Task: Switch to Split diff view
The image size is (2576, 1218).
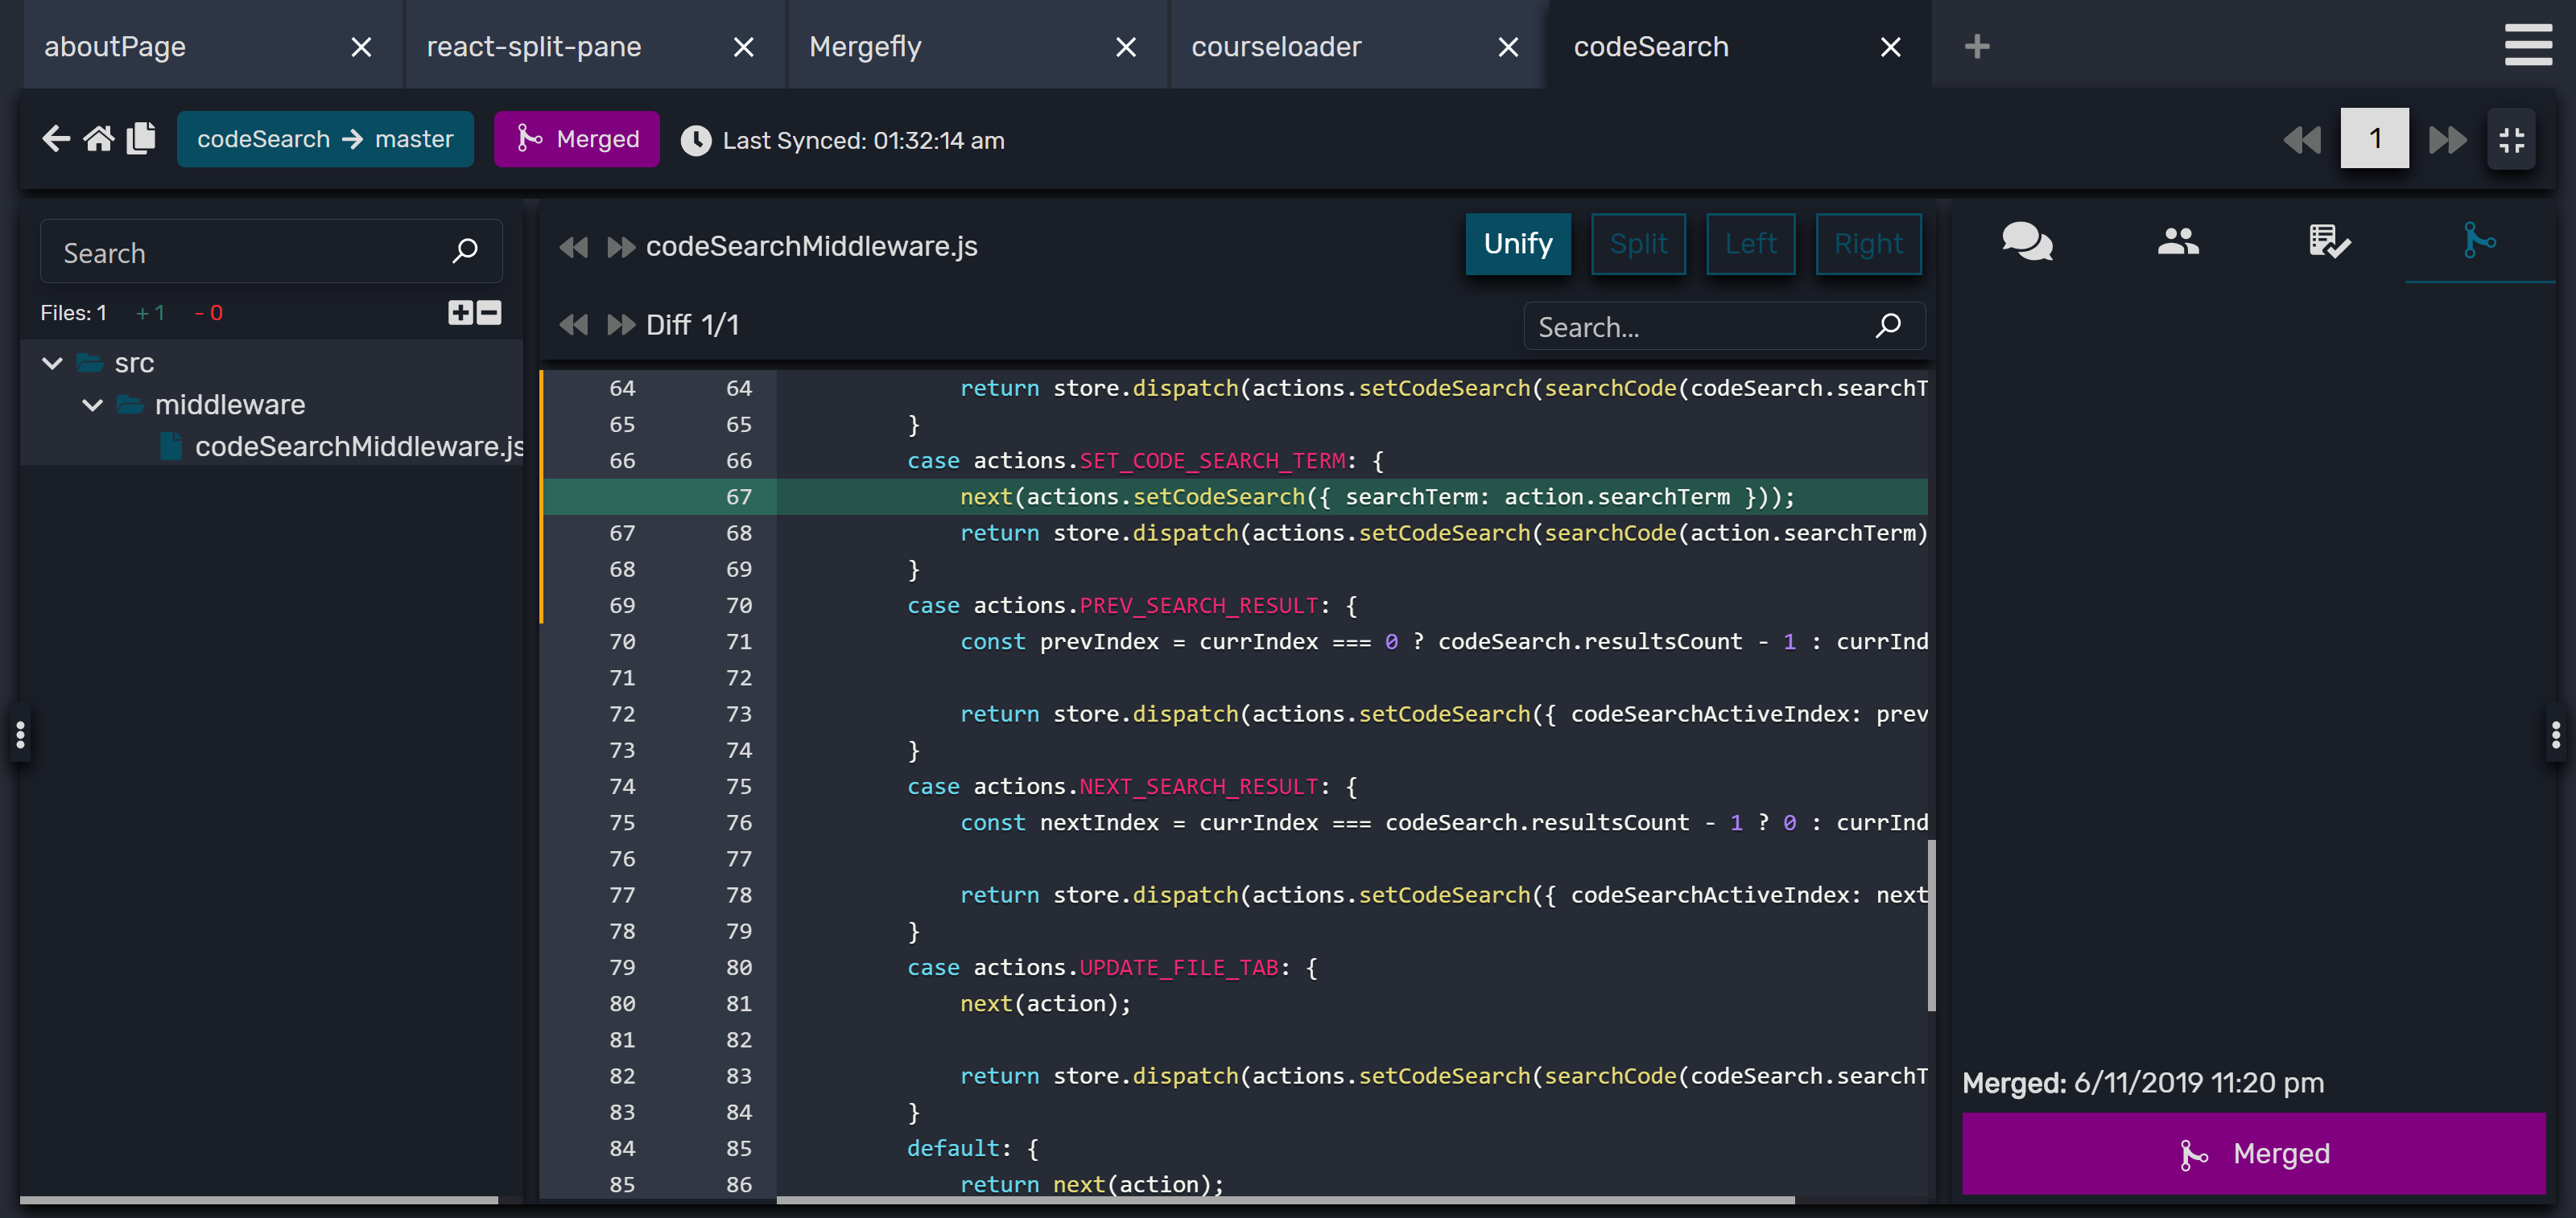Action: coord(1638,244)
